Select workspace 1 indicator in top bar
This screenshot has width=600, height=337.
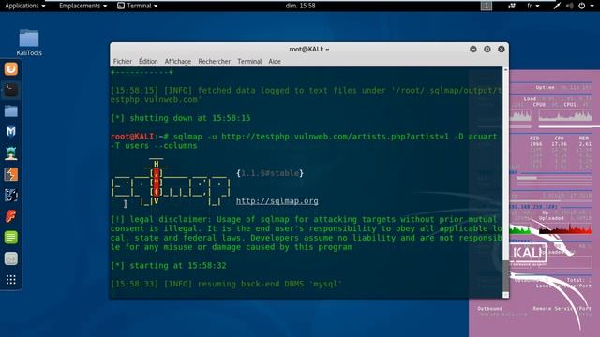(x=487, y=6)
